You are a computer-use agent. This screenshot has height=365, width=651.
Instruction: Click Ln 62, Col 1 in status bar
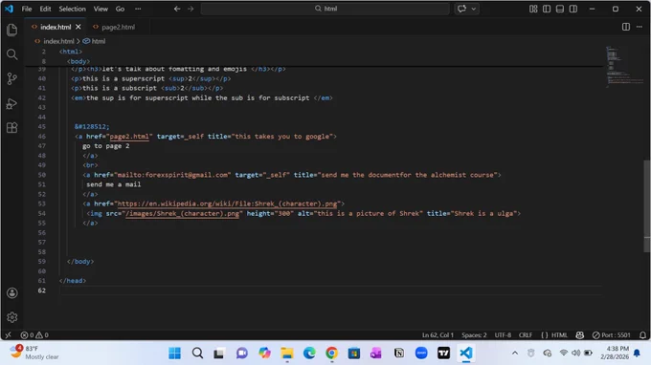pos(438,334)
